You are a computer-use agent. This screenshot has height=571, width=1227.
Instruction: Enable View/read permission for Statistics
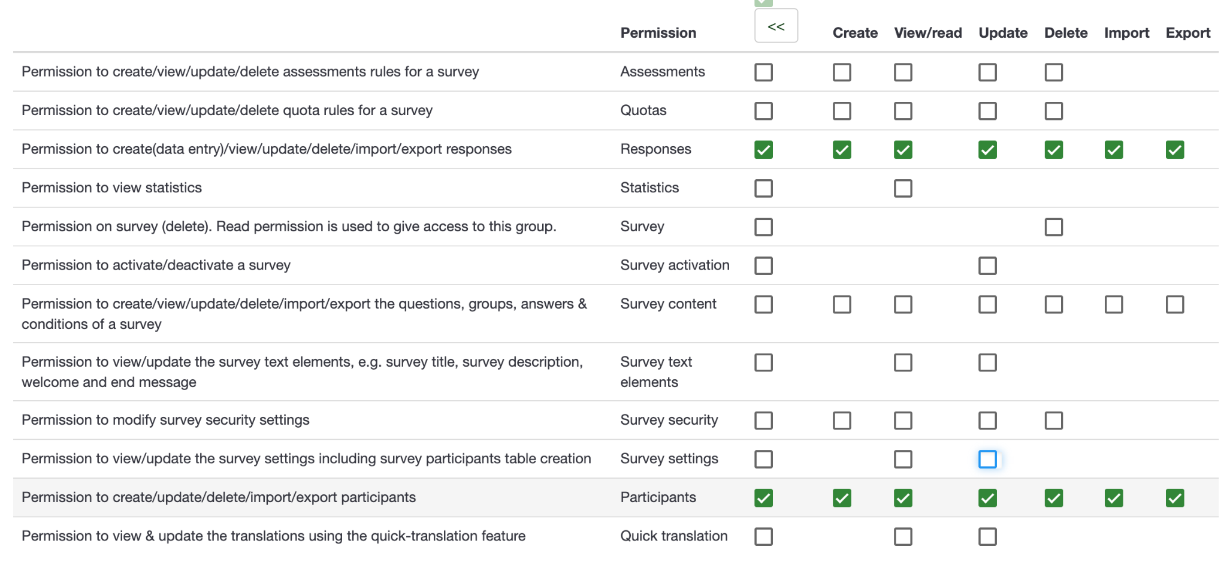(x=902, y=188)
